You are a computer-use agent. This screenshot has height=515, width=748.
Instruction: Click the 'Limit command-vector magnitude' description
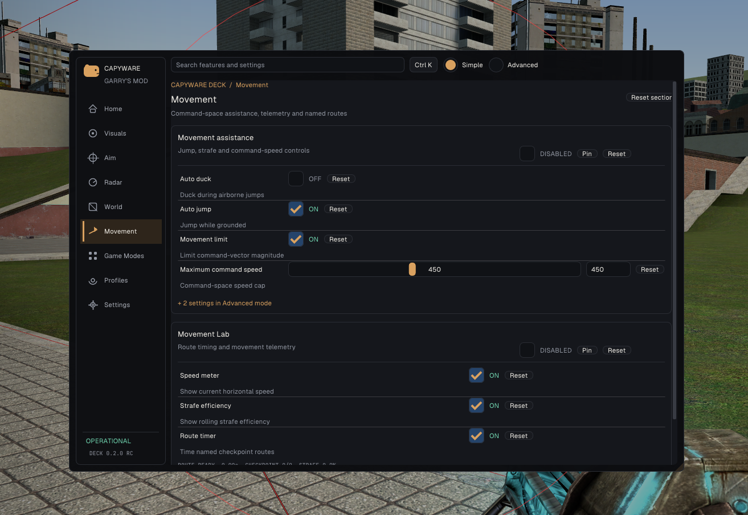232,255
